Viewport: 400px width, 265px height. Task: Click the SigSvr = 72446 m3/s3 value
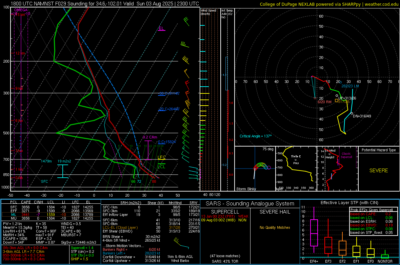tap(79, 242)
